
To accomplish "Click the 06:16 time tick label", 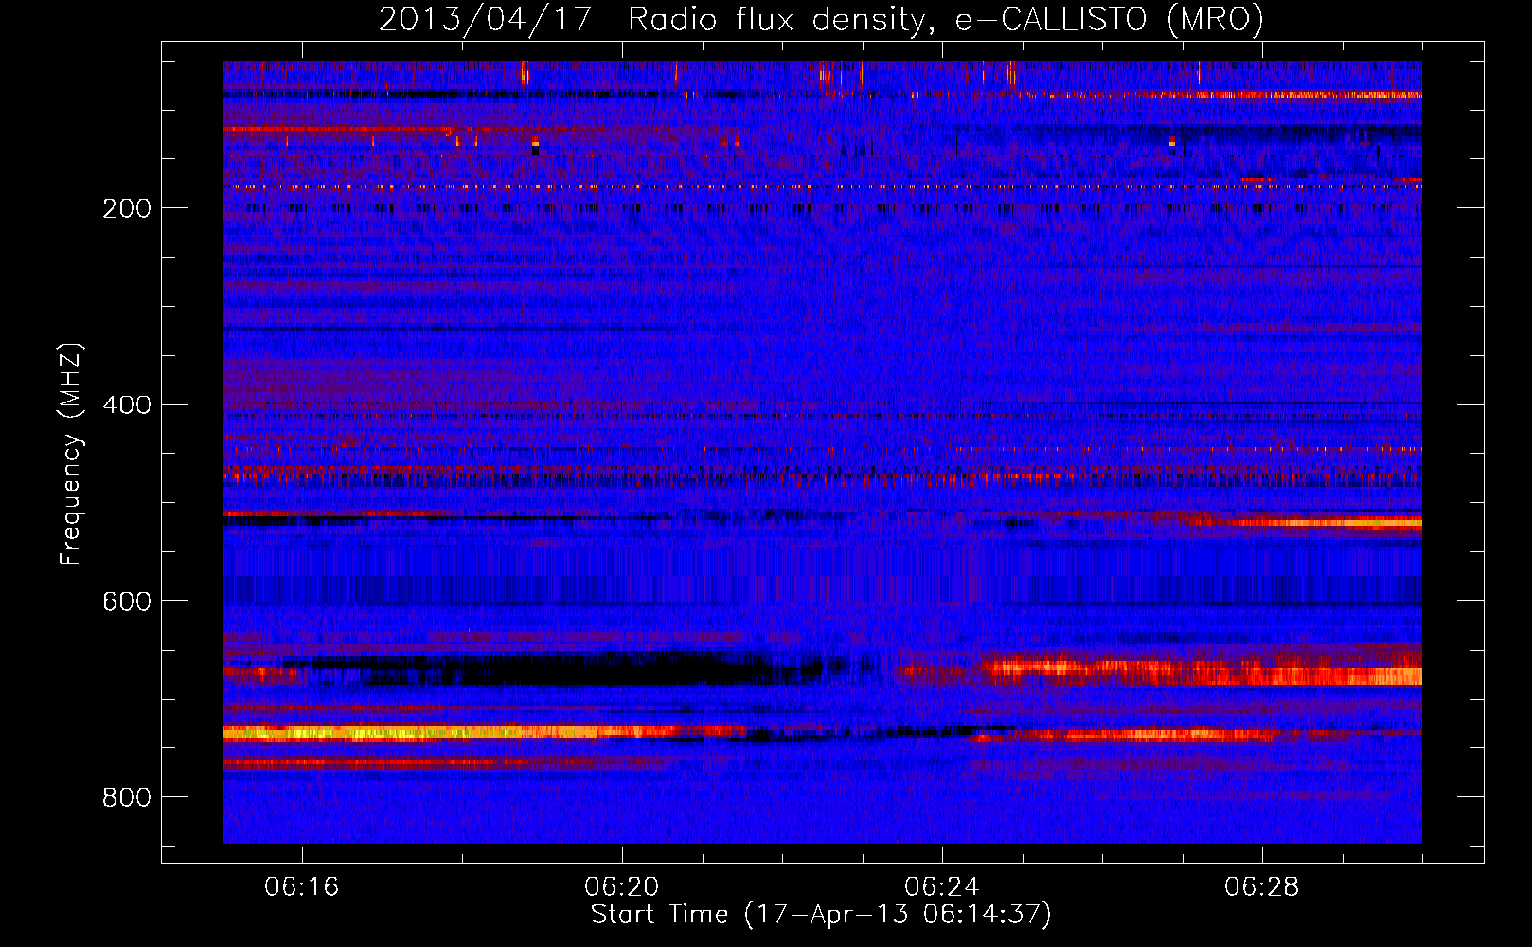I will [301, 887].
